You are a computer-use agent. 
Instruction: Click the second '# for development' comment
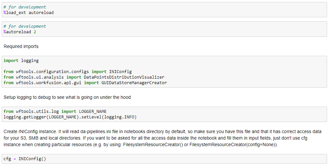tap(25, 26)
